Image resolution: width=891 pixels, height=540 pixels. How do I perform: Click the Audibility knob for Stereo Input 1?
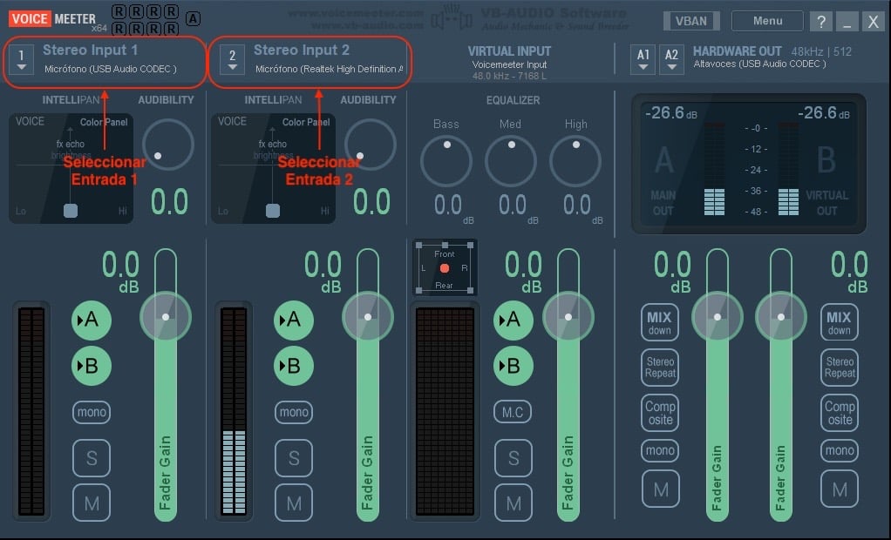[168, 145]
